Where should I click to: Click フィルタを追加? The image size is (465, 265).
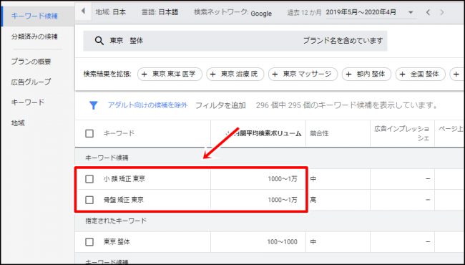pyautogui.click(x=220, y=105)
